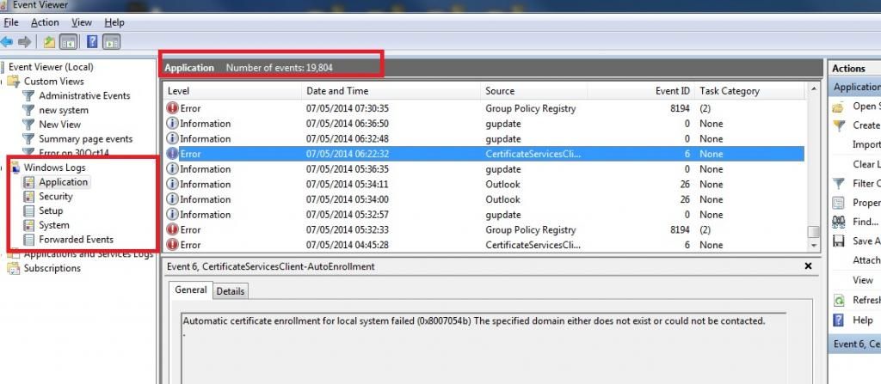Click the System log icon
This screenshot has width=881, height=384.
28,225
